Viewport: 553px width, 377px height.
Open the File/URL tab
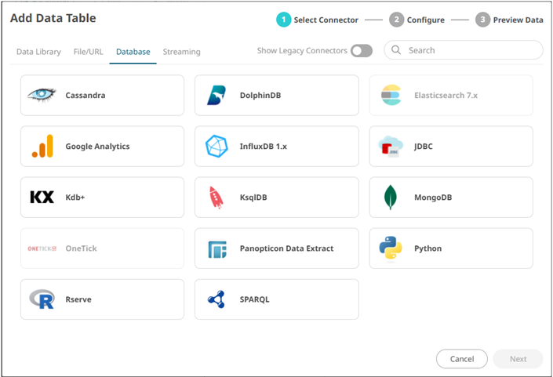click(88, 52)
